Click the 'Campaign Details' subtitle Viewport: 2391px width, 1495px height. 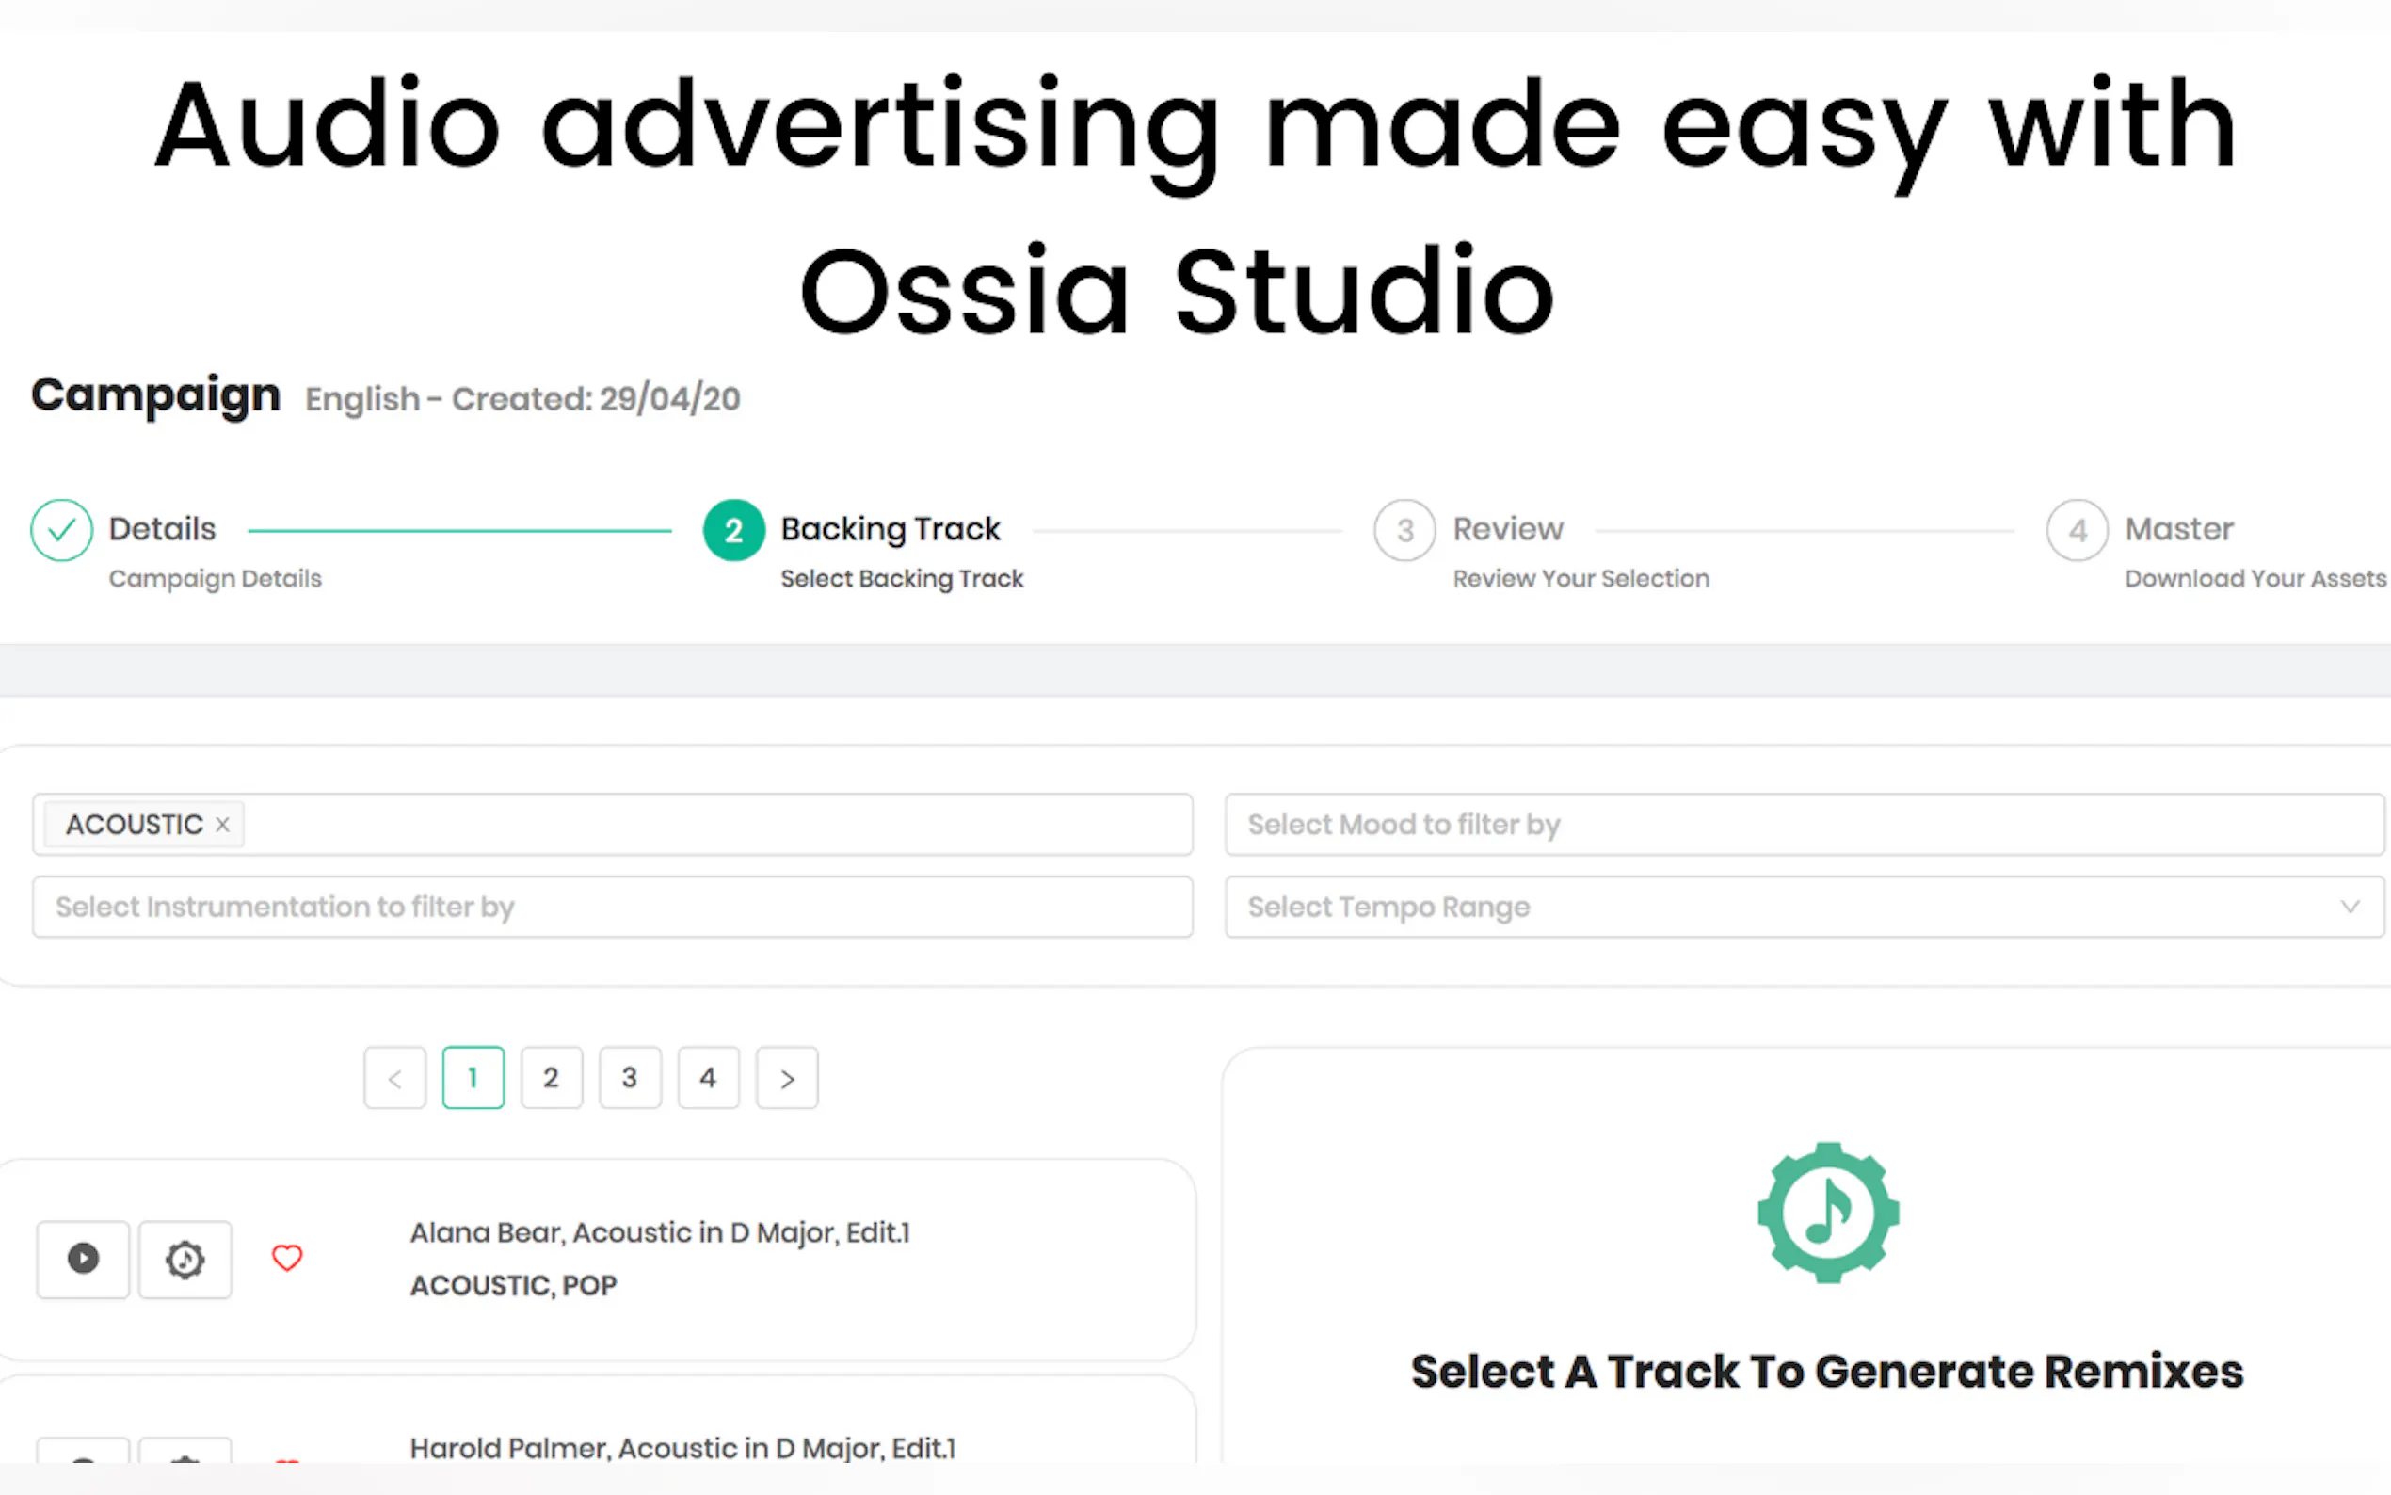pyautogui.click(x=216, y=578)
